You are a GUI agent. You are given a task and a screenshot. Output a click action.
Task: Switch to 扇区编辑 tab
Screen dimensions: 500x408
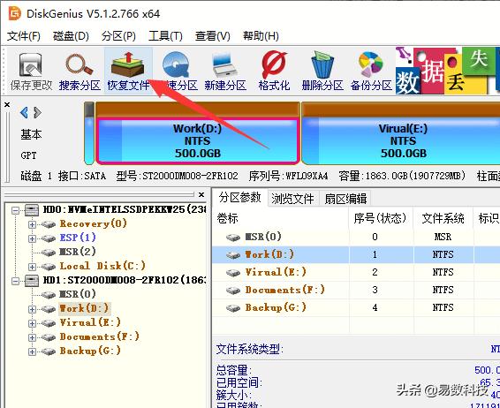tap(345, 199)
